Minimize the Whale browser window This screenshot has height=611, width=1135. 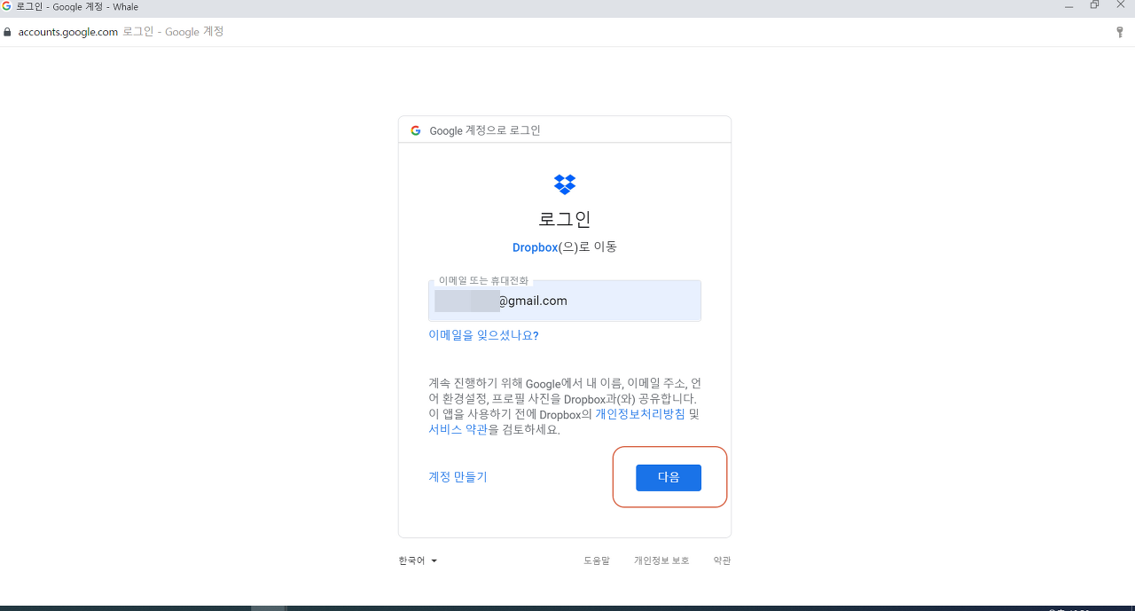(1069, 5)
